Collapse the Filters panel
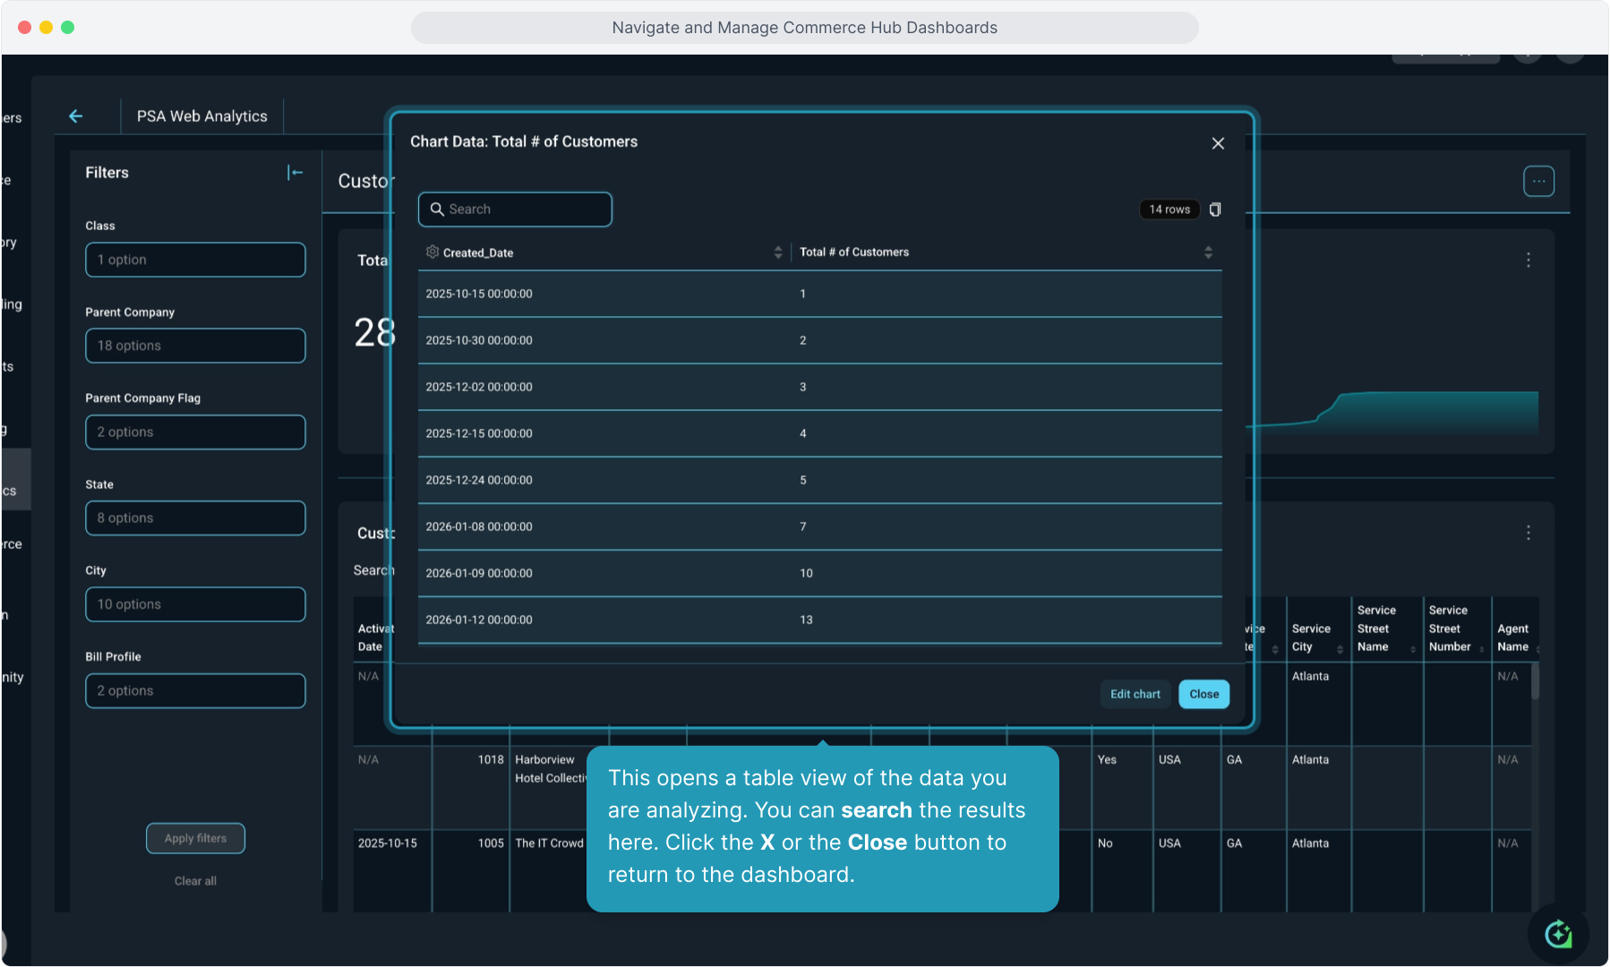Screen dimensions: 1610x967 click(295, 173)
